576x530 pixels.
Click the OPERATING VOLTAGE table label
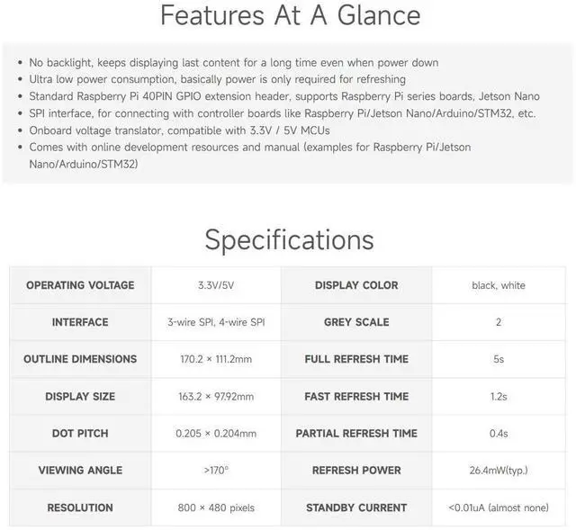pos(80,285)
